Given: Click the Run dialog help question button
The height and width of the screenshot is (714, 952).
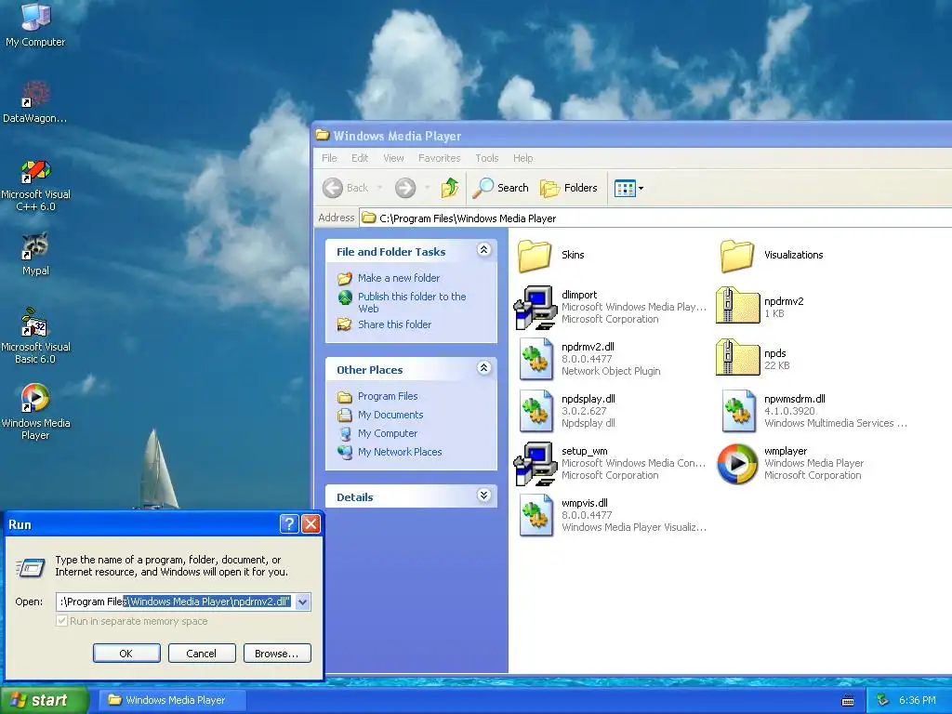Looking at the screenshot, I should pos(289,524).
